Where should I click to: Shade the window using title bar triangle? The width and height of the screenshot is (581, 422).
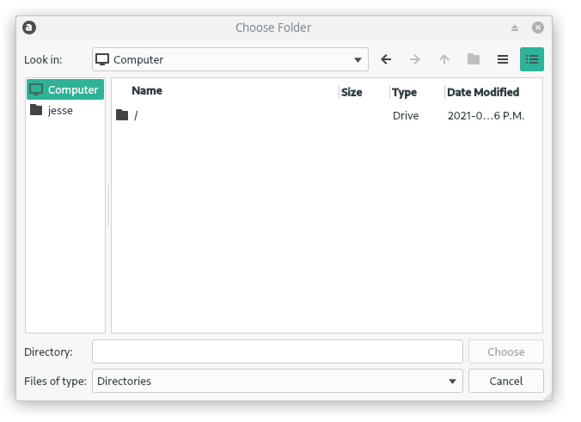point(515,28)
